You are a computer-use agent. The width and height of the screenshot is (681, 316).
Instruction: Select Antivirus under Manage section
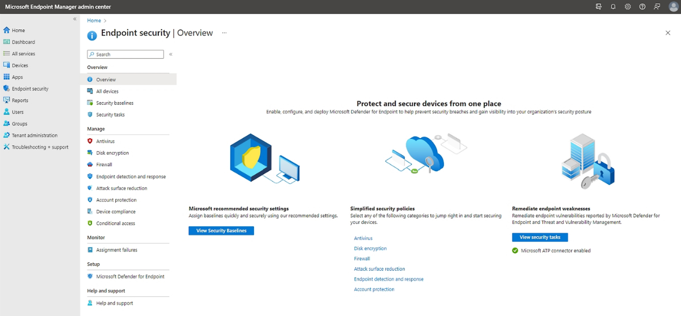[105, 141]
